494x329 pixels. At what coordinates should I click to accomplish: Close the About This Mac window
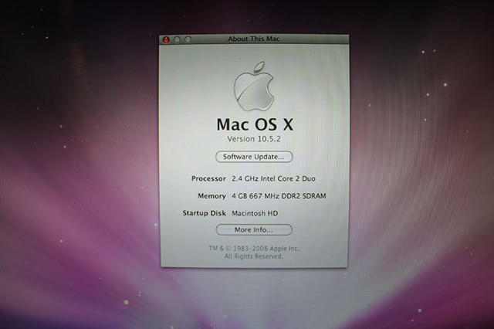(x=165, y=39)
